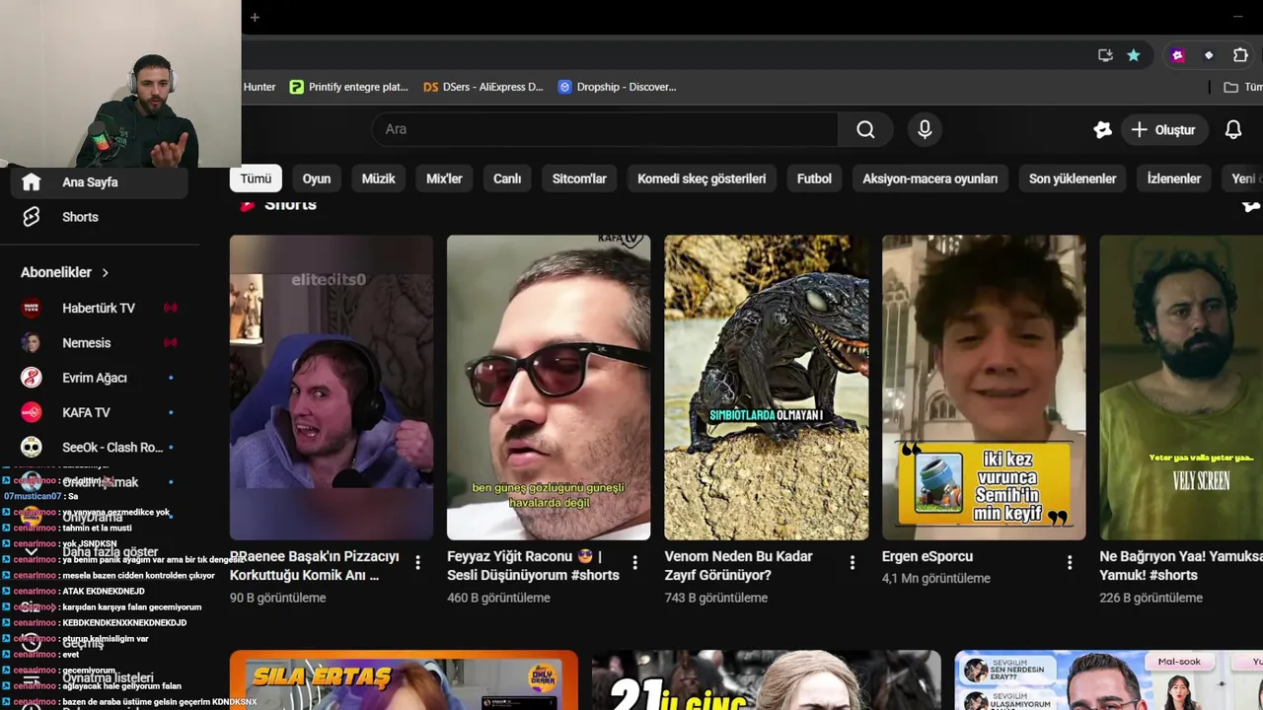Open the Sevgilim Sen Nerdesin video thumbnail
Screen dimensions: 1263x710
tap(1109, 680)
